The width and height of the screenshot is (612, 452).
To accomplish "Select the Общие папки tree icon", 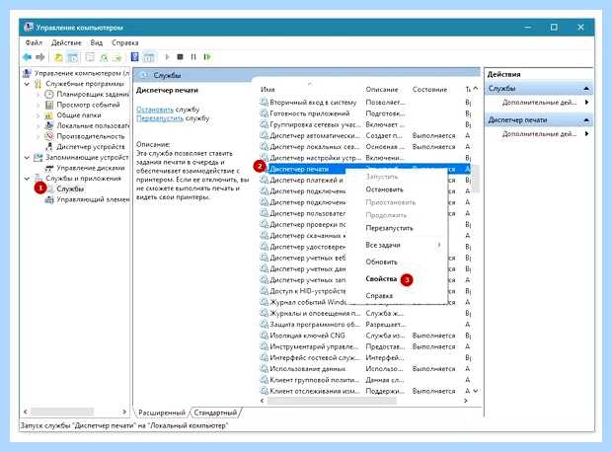I will click(48, 115).
